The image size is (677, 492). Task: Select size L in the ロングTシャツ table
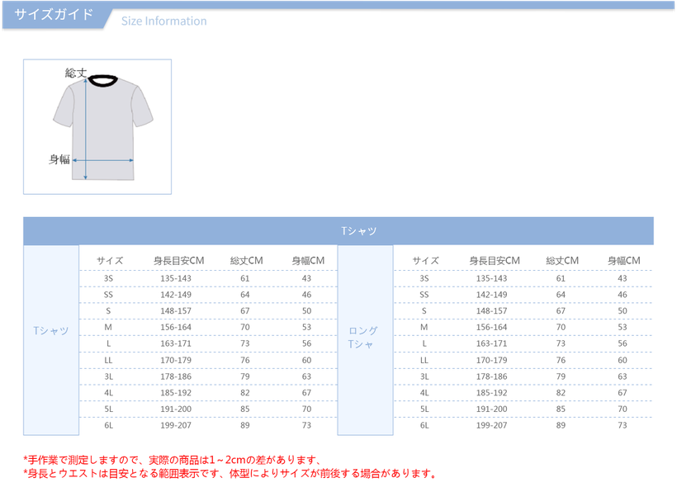coord(424,343)
